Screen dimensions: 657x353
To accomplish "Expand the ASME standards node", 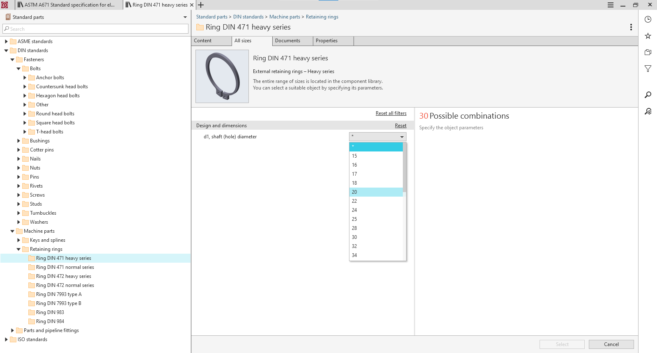I will tap(6, 41).
